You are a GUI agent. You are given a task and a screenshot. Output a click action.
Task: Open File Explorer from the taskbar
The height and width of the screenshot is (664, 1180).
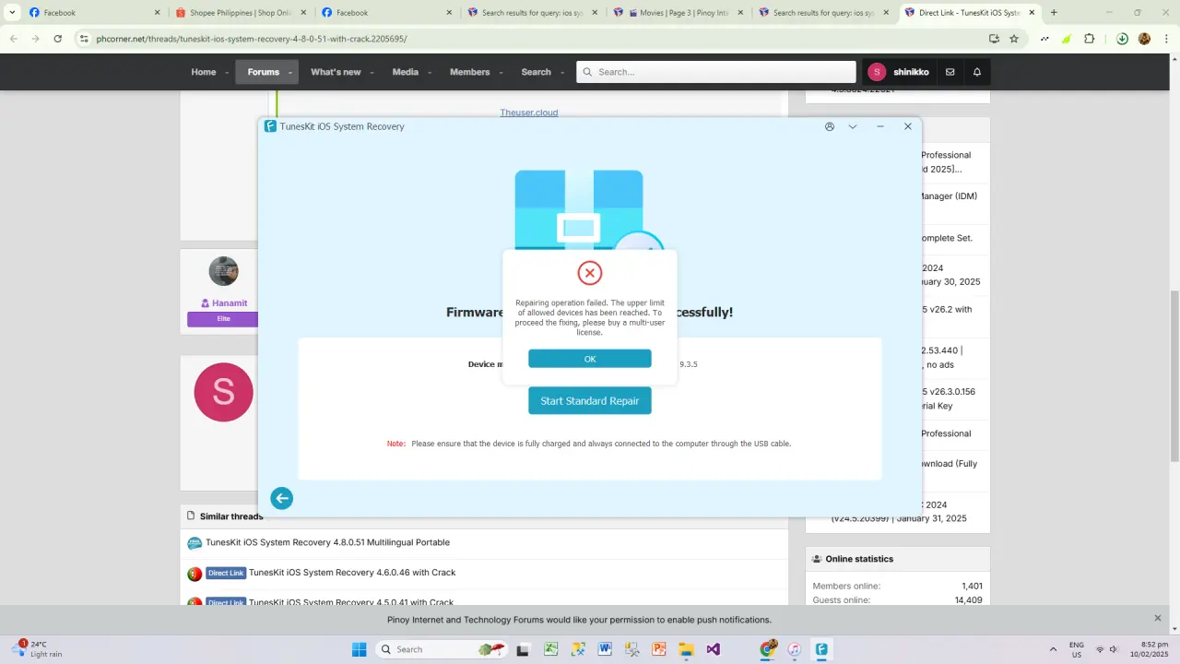(686, 649)
